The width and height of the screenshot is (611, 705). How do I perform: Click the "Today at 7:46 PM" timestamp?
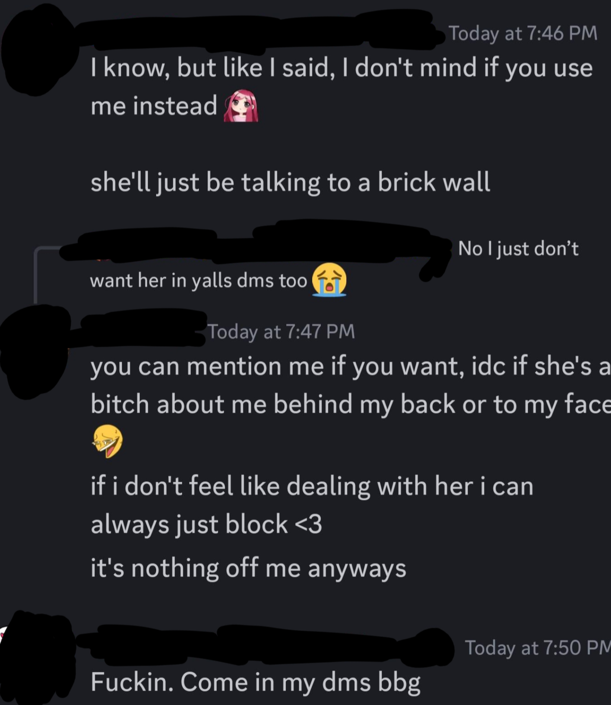point(523,34)
